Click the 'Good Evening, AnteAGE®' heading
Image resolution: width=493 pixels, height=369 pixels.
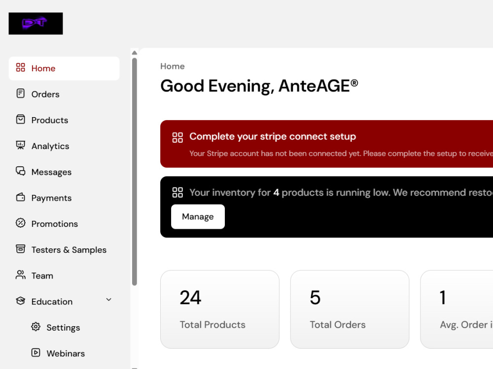point(259,86)
